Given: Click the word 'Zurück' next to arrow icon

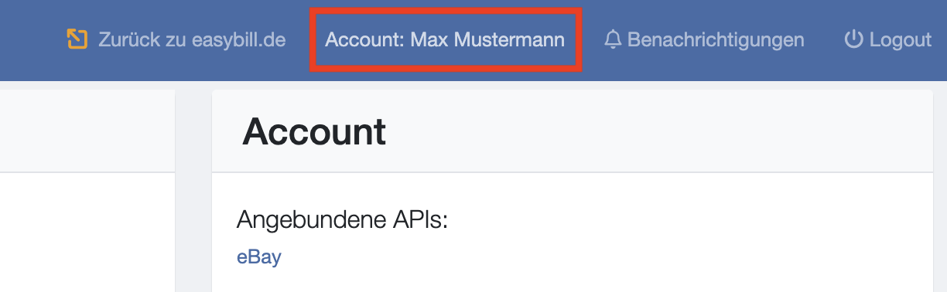Looking at the screenshot, I should coord(126,39).
